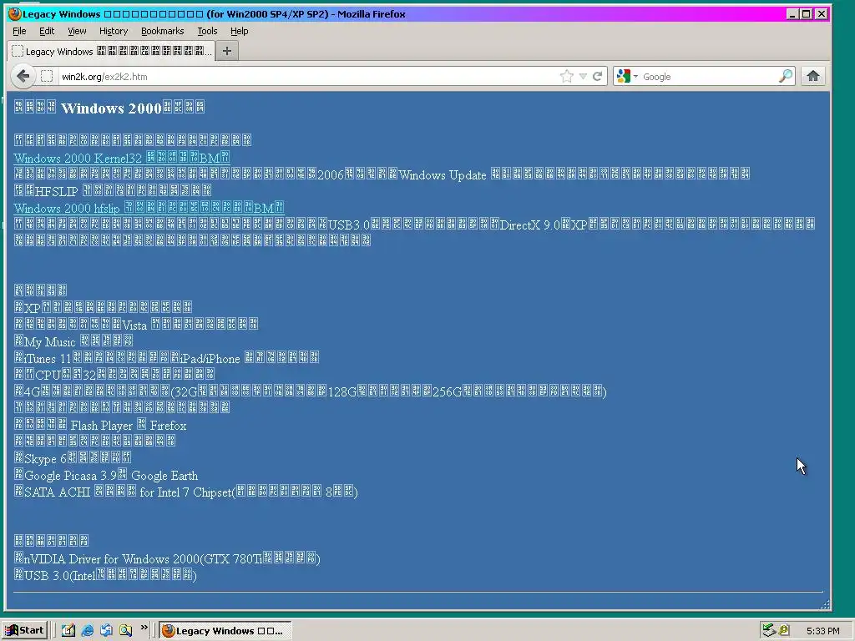855x641 pixels.
Task: Open the History menu
Action: coord(114,31)
